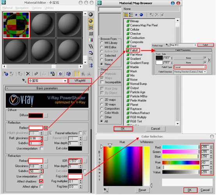Pick material from object eyedropper icon
Image resolution: width=216 pixels, height=195 pixels.
pos(25,80)
